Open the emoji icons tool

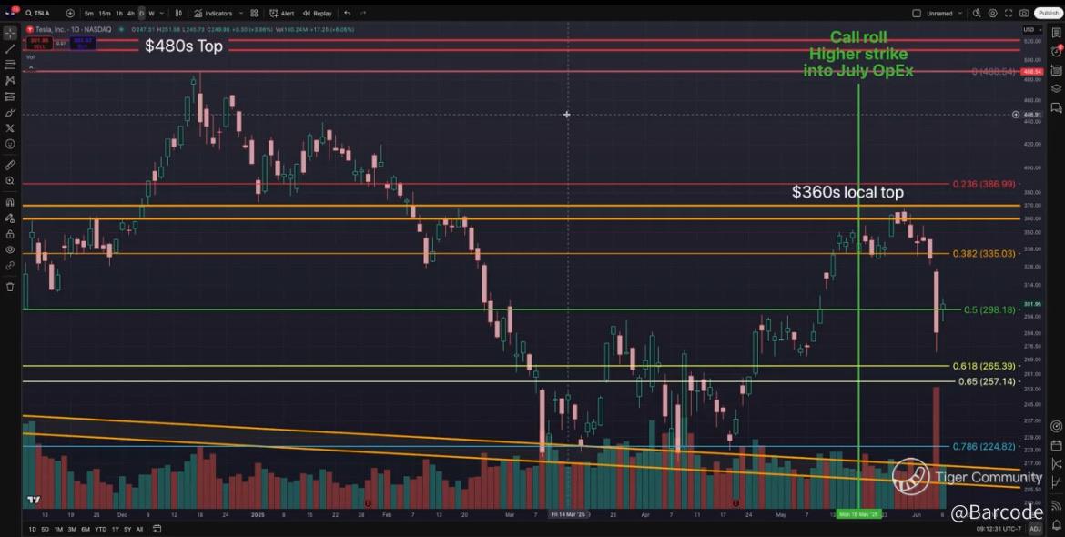[9, 144]
